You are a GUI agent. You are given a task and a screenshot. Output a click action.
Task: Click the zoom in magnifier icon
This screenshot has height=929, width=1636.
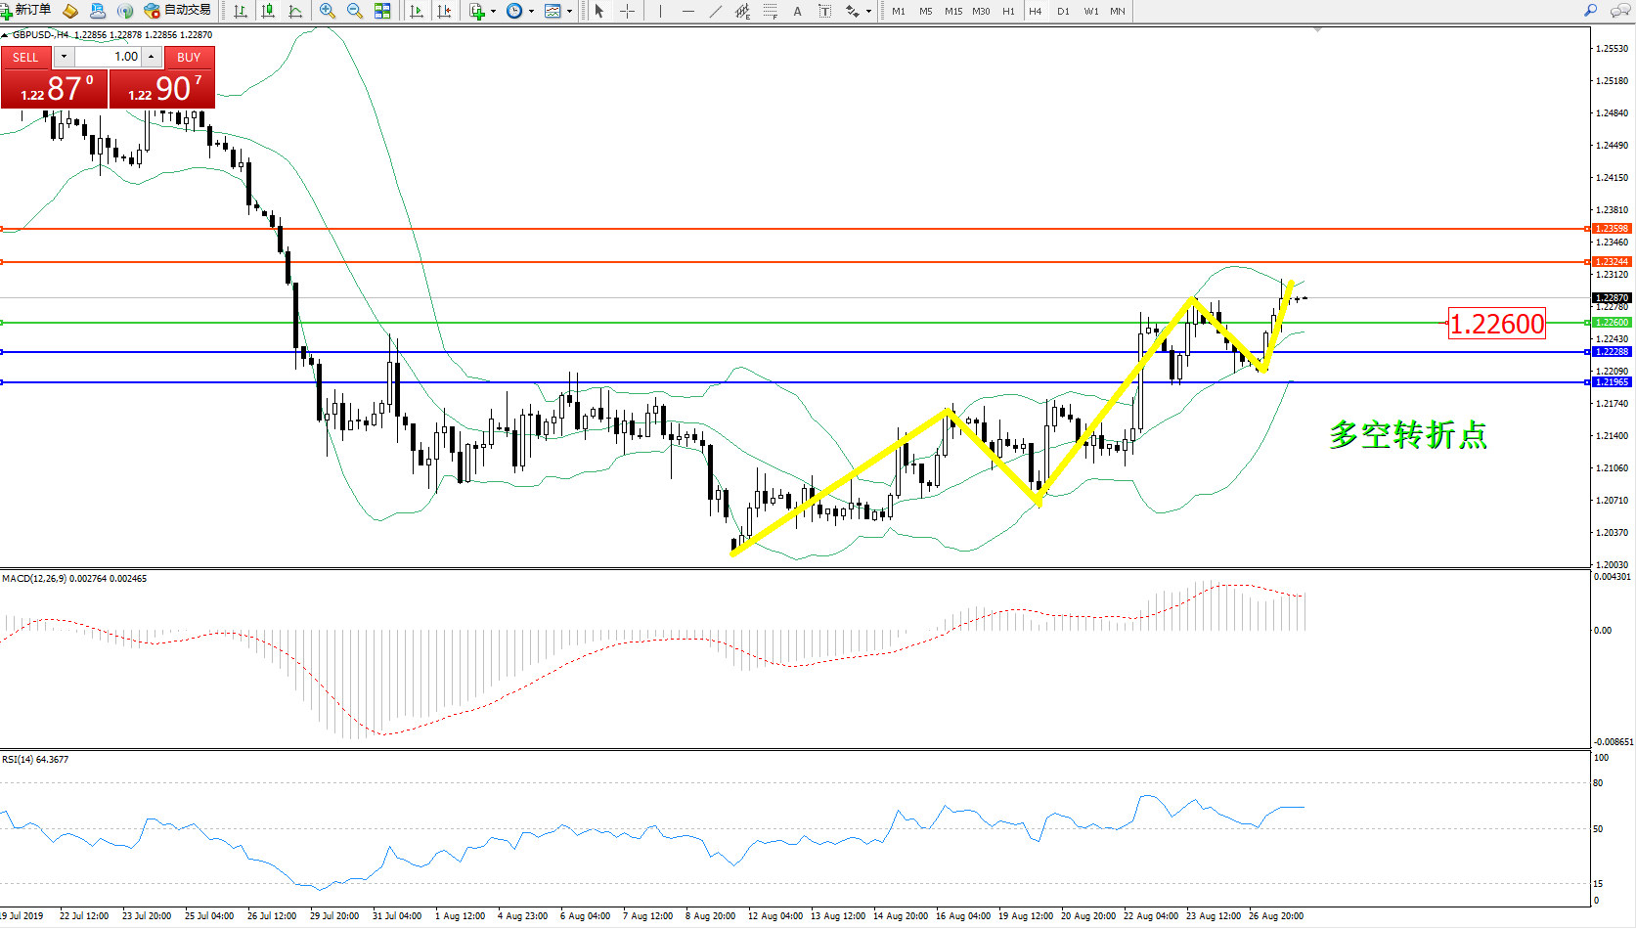pos(327,11)
